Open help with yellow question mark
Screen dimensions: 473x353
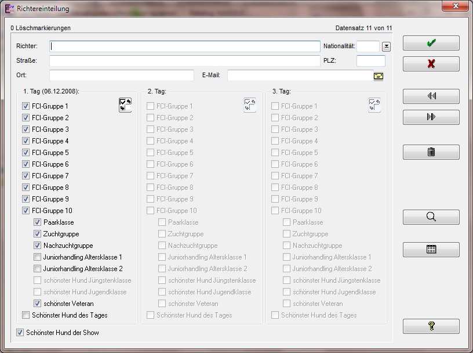[x=431, y=326]
